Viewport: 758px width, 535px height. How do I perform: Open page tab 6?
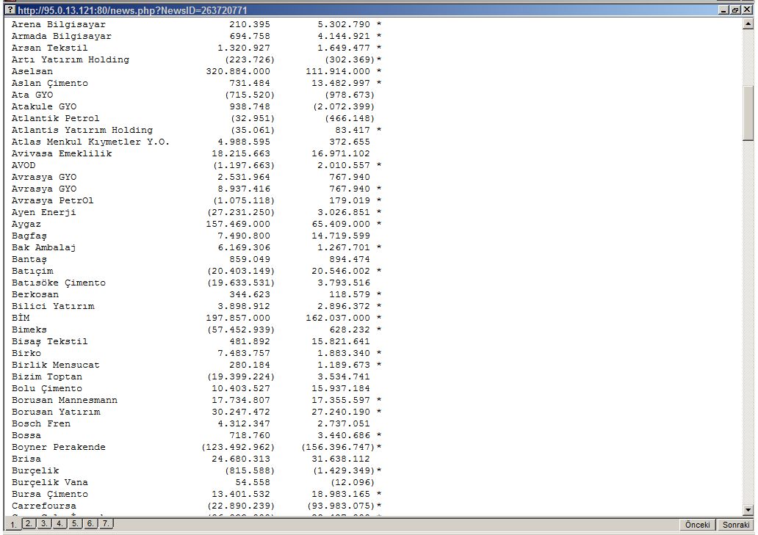click(x=90, y=523)
